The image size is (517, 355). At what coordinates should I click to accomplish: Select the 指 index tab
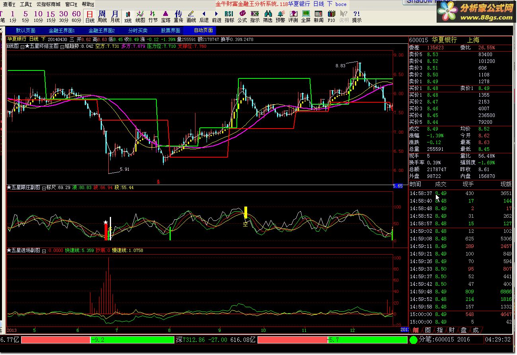[439, 330]
